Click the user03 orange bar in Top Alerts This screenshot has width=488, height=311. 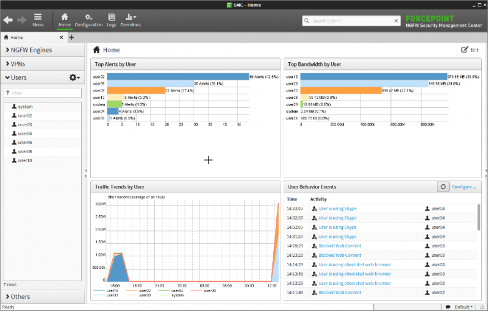pyautogui.click(x=136, y=90)
